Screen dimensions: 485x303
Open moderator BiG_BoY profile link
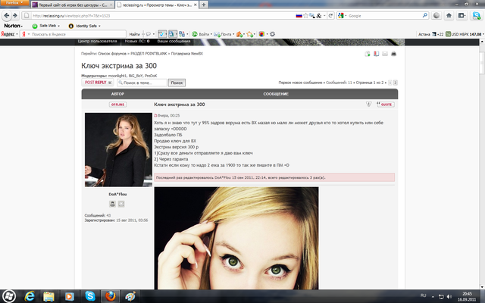(136, 76)
